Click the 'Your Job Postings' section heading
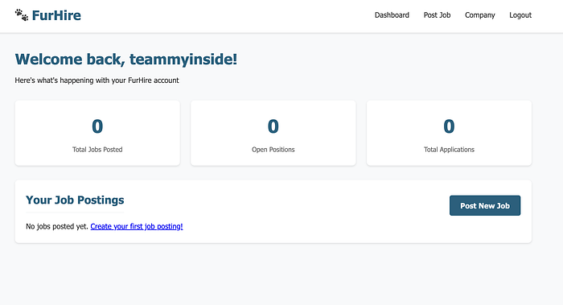563x305 pixels. pyautogui.click(x=75, y=200)
